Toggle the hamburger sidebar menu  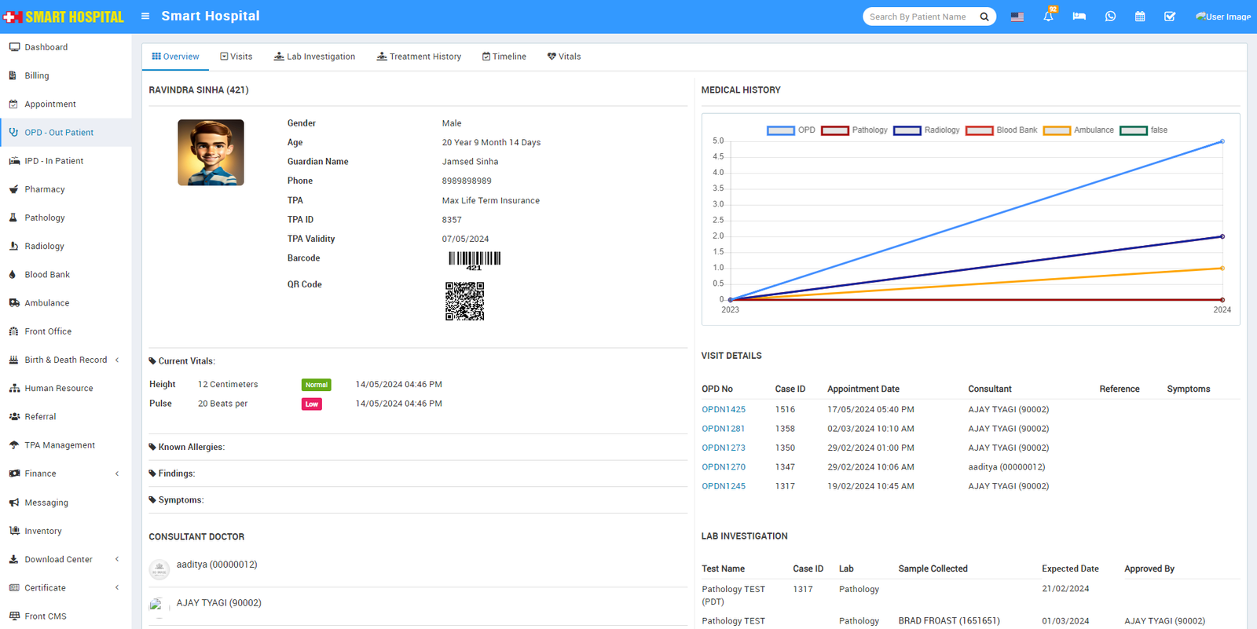[x=145, y=16]
